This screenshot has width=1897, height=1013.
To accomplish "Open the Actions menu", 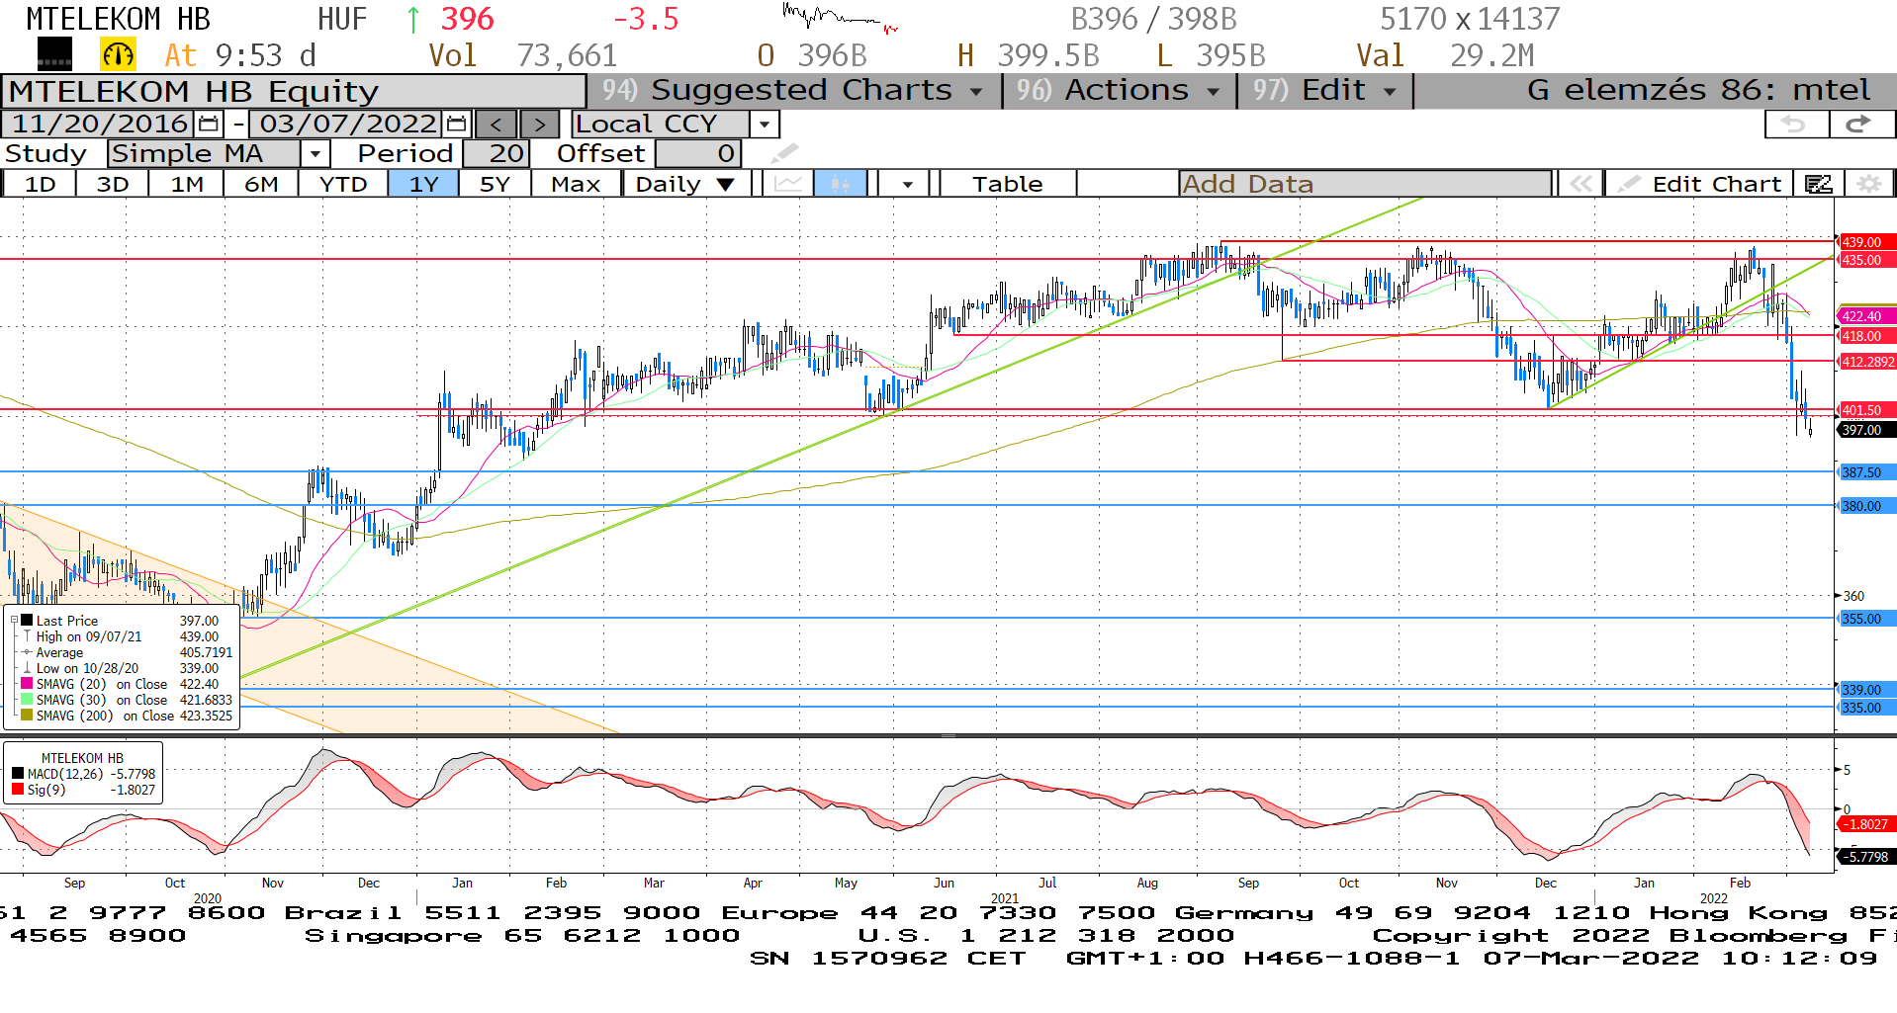I will click(x=1119, y=91).
